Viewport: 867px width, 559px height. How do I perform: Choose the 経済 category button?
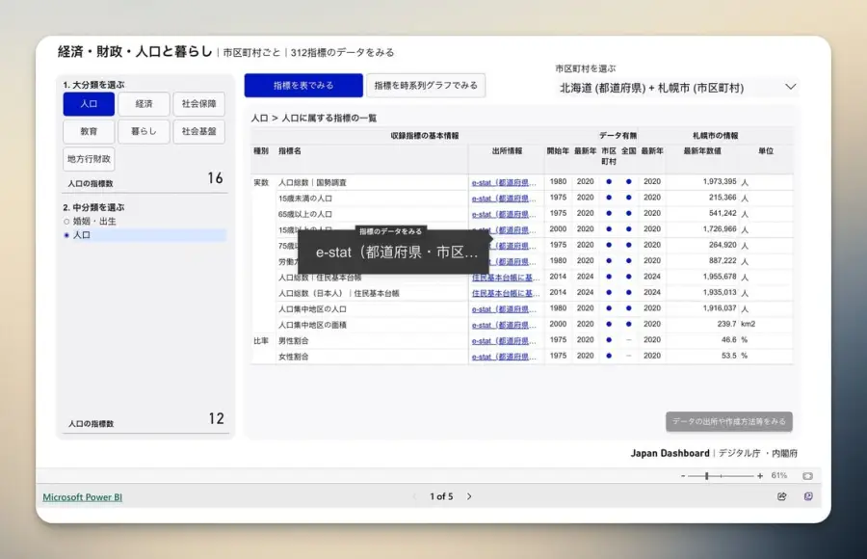[x=144, y=104]
